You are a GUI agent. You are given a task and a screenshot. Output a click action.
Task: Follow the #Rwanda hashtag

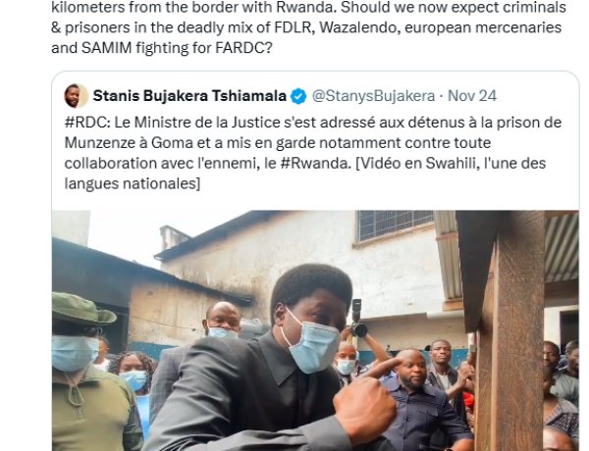click(x=316, y=163)
